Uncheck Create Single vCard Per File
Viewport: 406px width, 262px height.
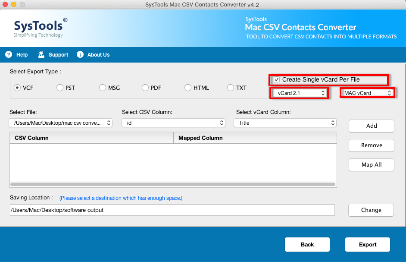pos(277,80)
